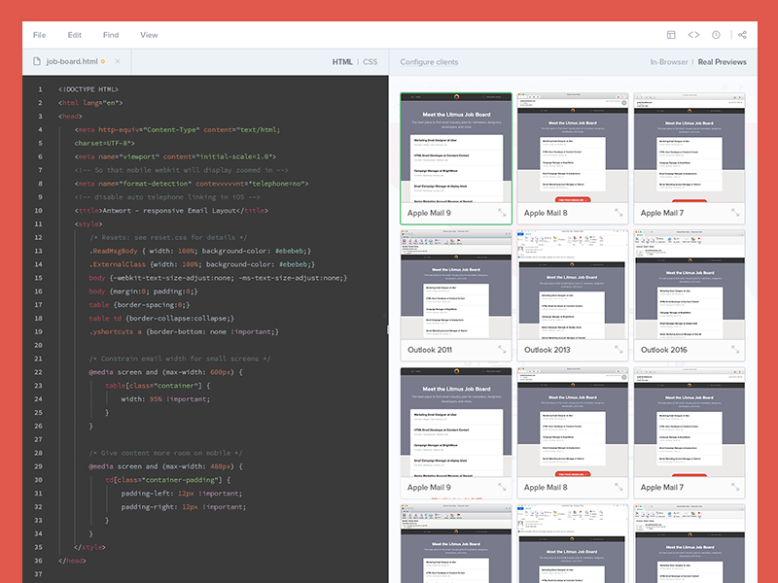778x583 pixels.
Task: Click the orange unsaved dot on job-board.html tab
Action: (x=103, y=61)
